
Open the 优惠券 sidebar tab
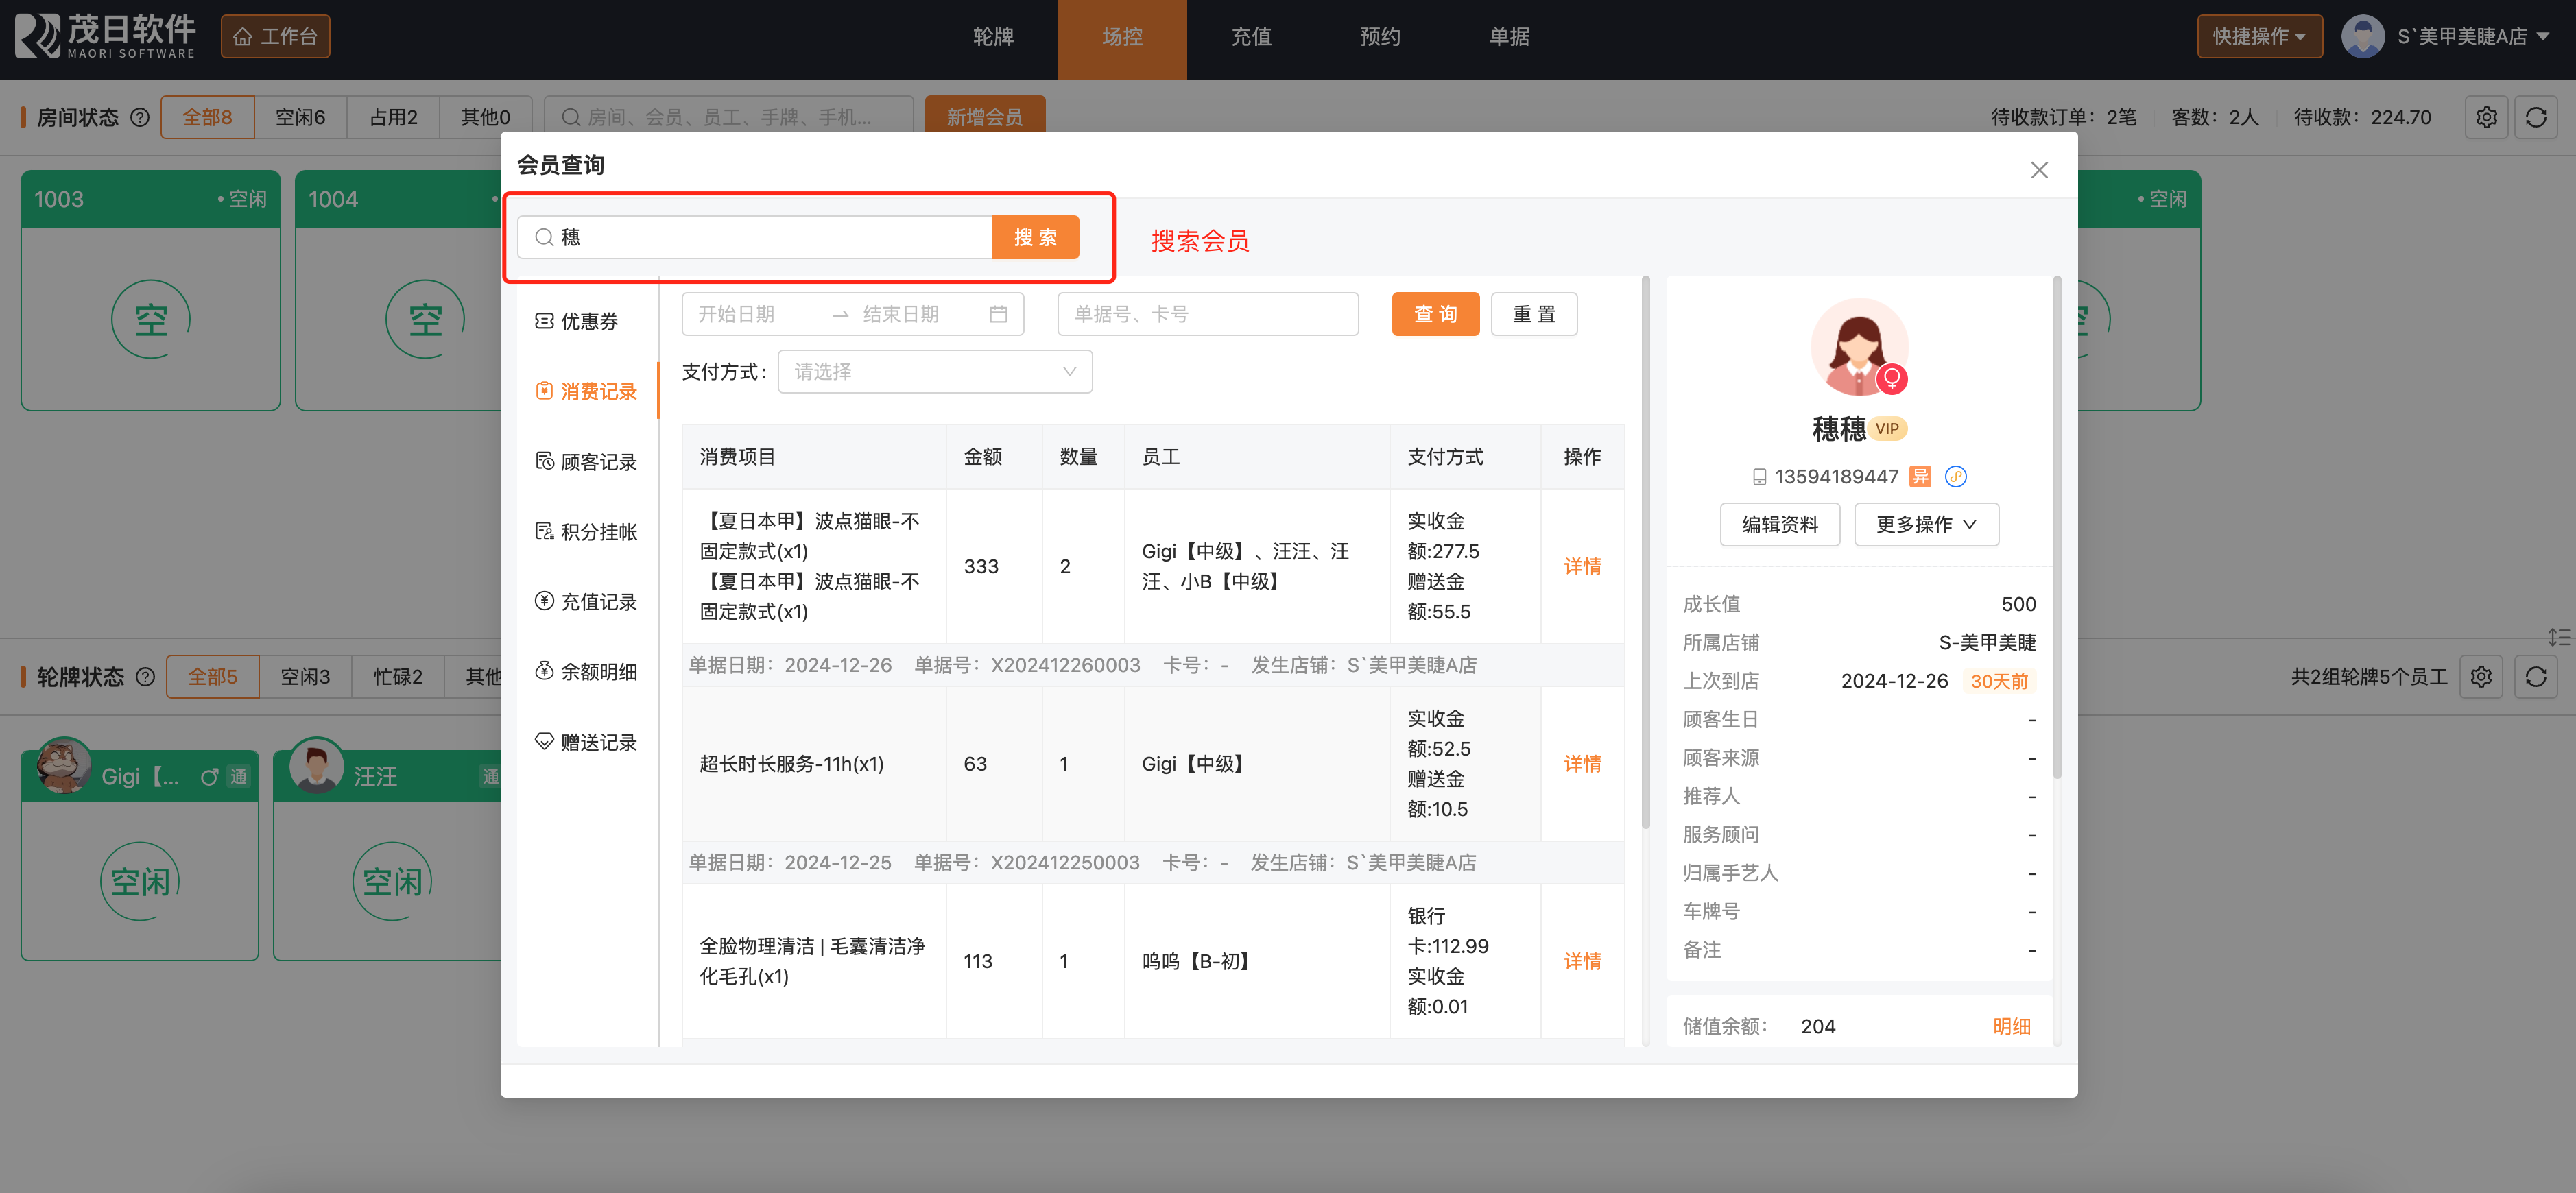pos(578,321)
